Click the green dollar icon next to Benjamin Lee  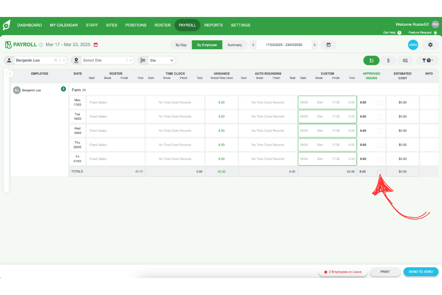click(x=64, y=89)
